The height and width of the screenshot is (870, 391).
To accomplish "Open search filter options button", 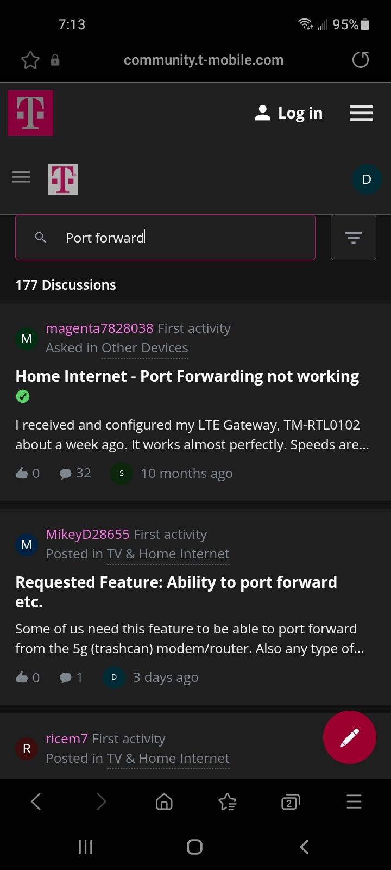I will pos(354,238).
